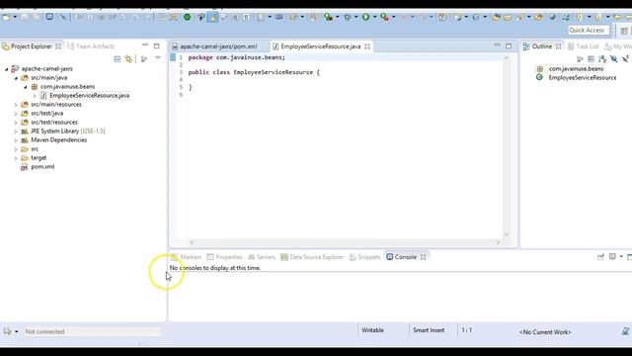The width and height of the screenshot is (632, 356).
Task: Click the New file toolbar icon
Action: 6,18
